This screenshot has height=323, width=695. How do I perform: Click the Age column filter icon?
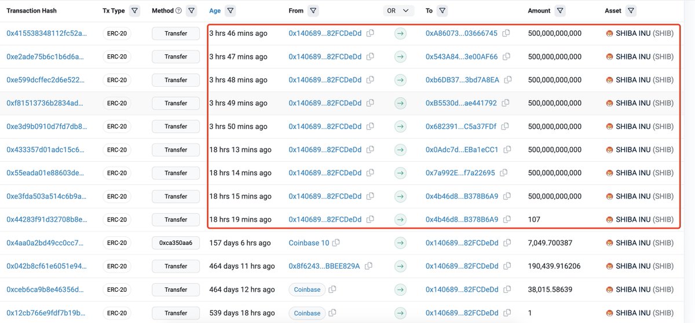click(231, 11)
